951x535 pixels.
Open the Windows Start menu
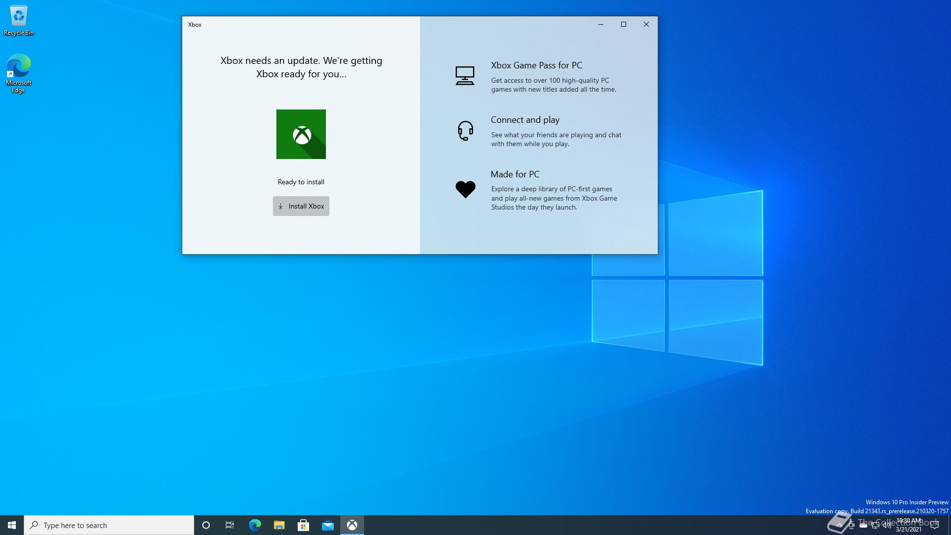click(12, 525)
